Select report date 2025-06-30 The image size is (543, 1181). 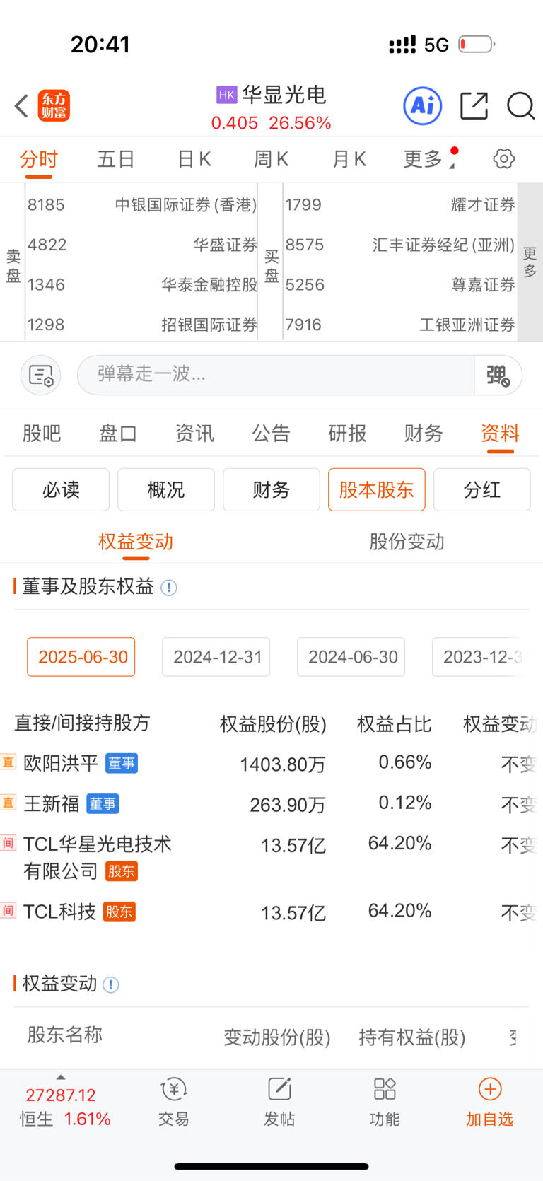[x=81, y=657]
